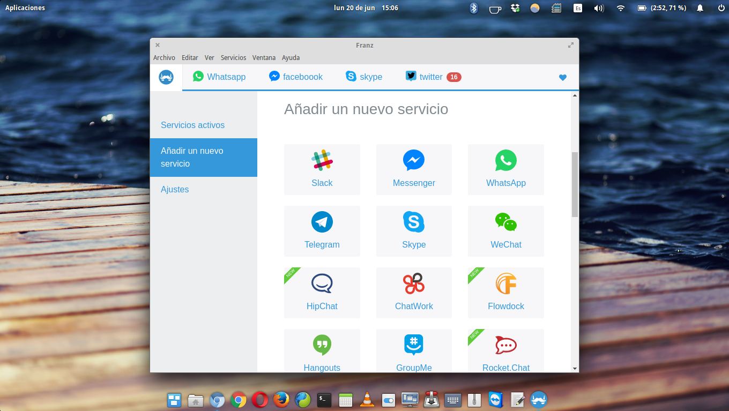Open the Wi-Fi network indicator
Image resolution: width=729 pixels, height=411 pixels.
(x=621, y=8)
